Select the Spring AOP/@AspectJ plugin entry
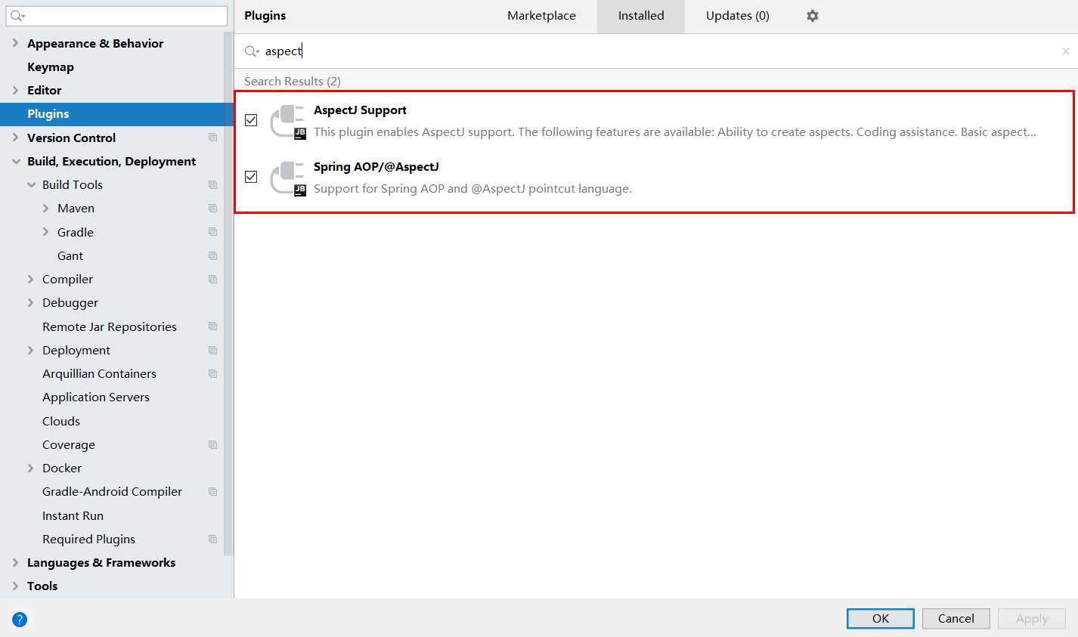1078x637 pixels. click(x=655, y=178)
